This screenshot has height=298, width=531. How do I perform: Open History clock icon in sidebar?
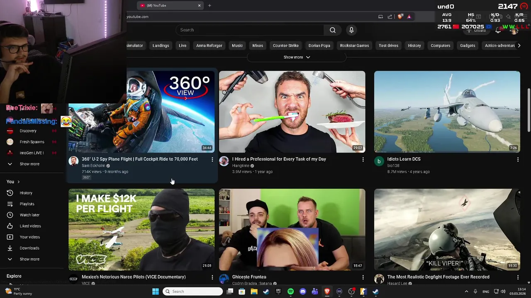pos(10,193)
